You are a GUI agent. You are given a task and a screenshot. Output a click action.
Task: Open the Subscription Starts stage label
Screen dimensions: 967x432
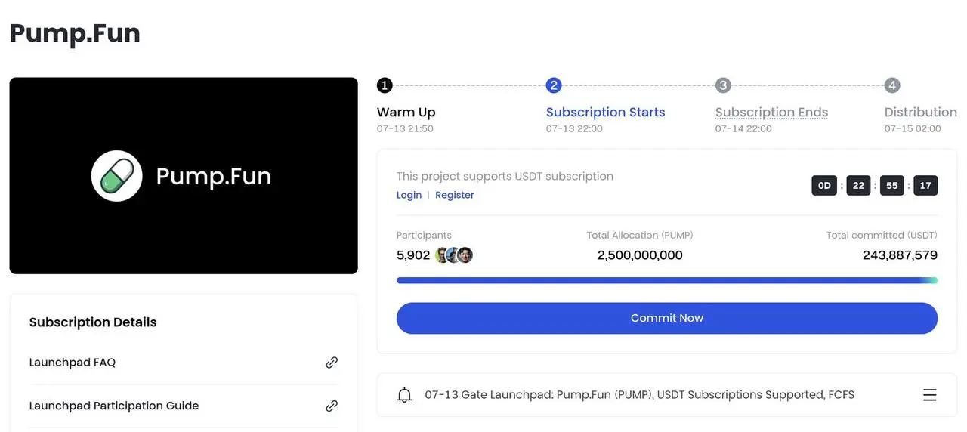pos(605,113)
